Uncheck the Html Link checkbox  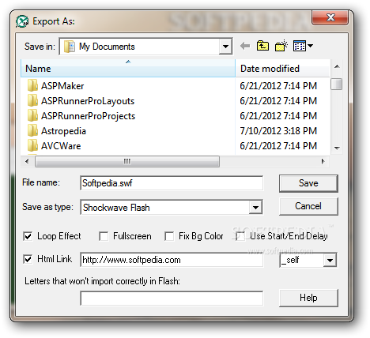(x=28, y=259)
